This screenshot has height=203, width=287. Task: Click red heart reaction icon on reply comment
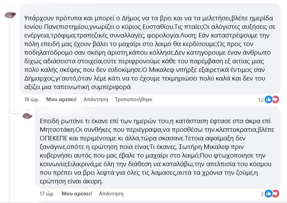275,194
